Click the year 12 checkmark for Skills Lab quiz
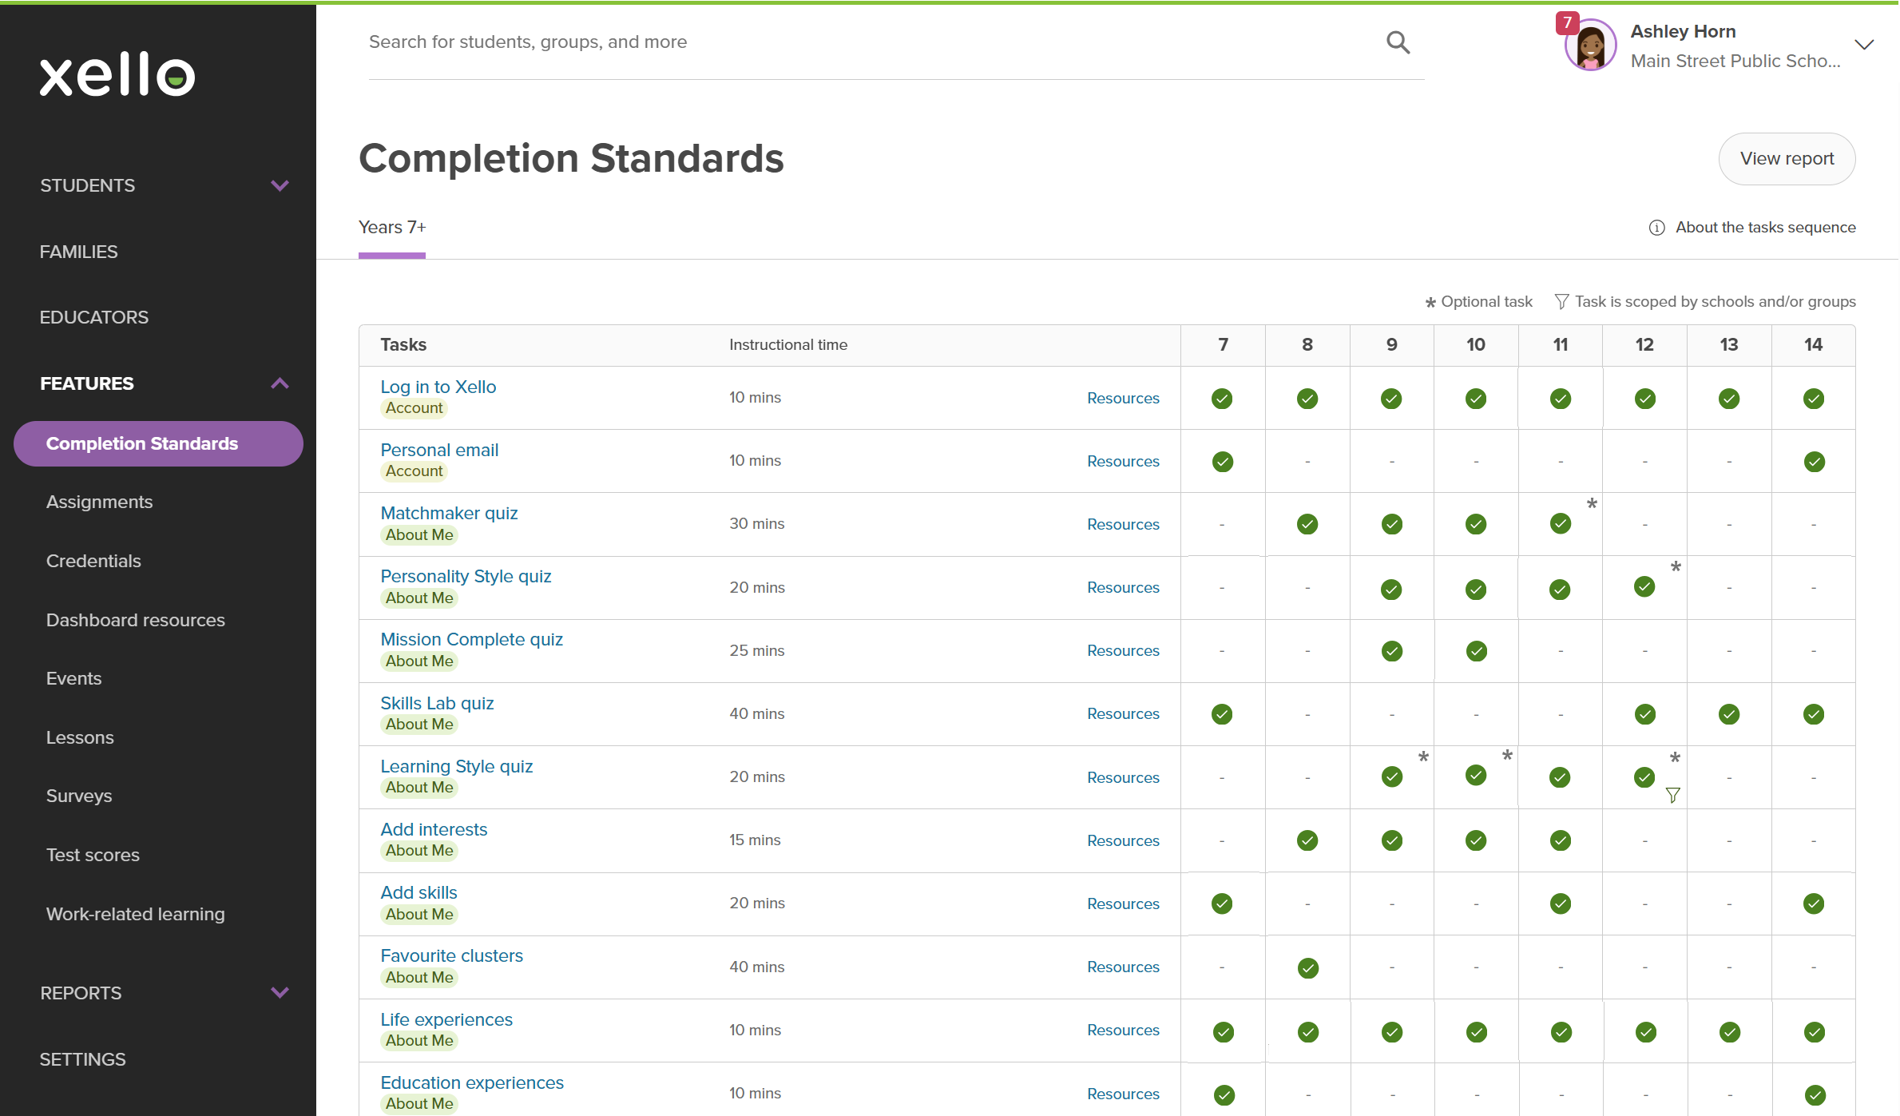Viewport: 1900px width, 1116px height. pyautogui.click(x=1645, y=714)
